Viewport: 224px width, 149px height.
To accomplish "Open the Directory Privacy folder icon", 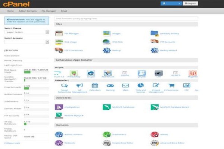I will click(x=155, y=34).
